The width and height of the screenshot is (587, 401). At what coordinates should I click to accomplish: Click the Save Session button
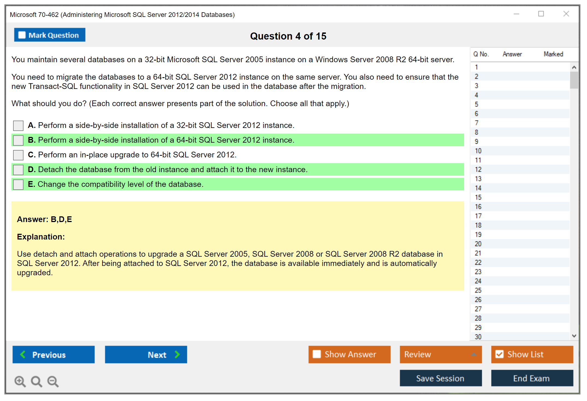coord(440,378)
